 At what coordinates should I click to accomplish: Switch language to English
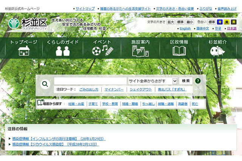click(185, 28)
